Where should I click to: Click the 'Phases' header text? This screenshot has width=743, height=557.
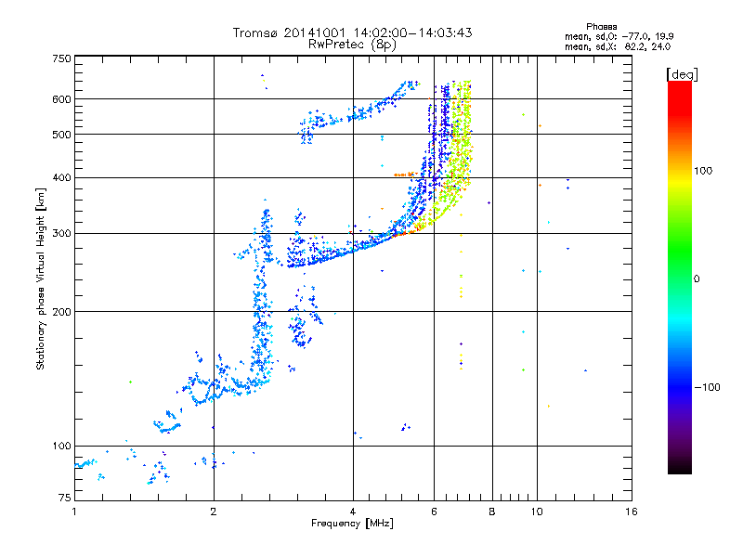click(601, 27)
